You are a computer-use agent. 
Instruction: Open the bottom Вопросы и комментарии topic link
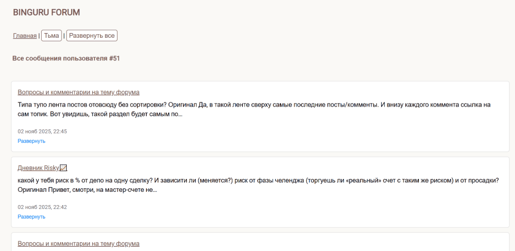pos(79,243)
